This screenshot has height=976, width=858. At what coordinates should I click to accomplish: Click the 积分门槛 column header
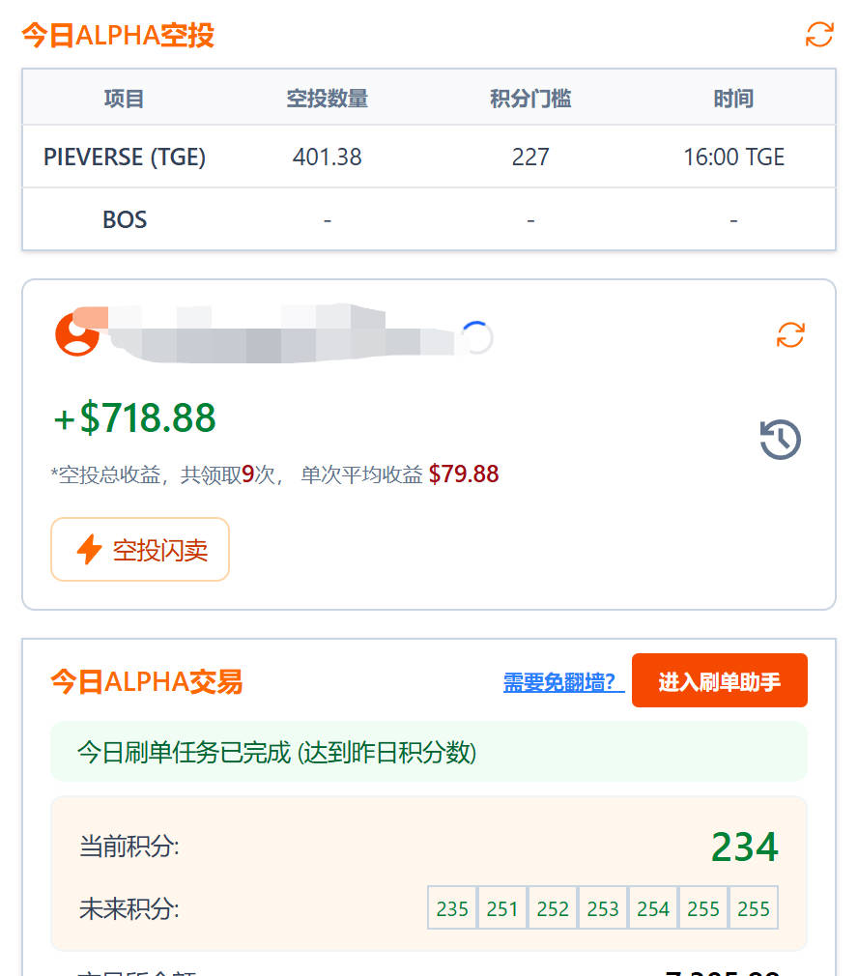[530, 99]
